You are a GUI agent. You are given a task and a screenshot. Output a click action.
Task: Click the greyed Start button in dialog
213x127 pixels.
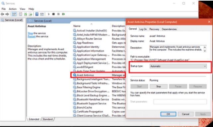point(139,86)
